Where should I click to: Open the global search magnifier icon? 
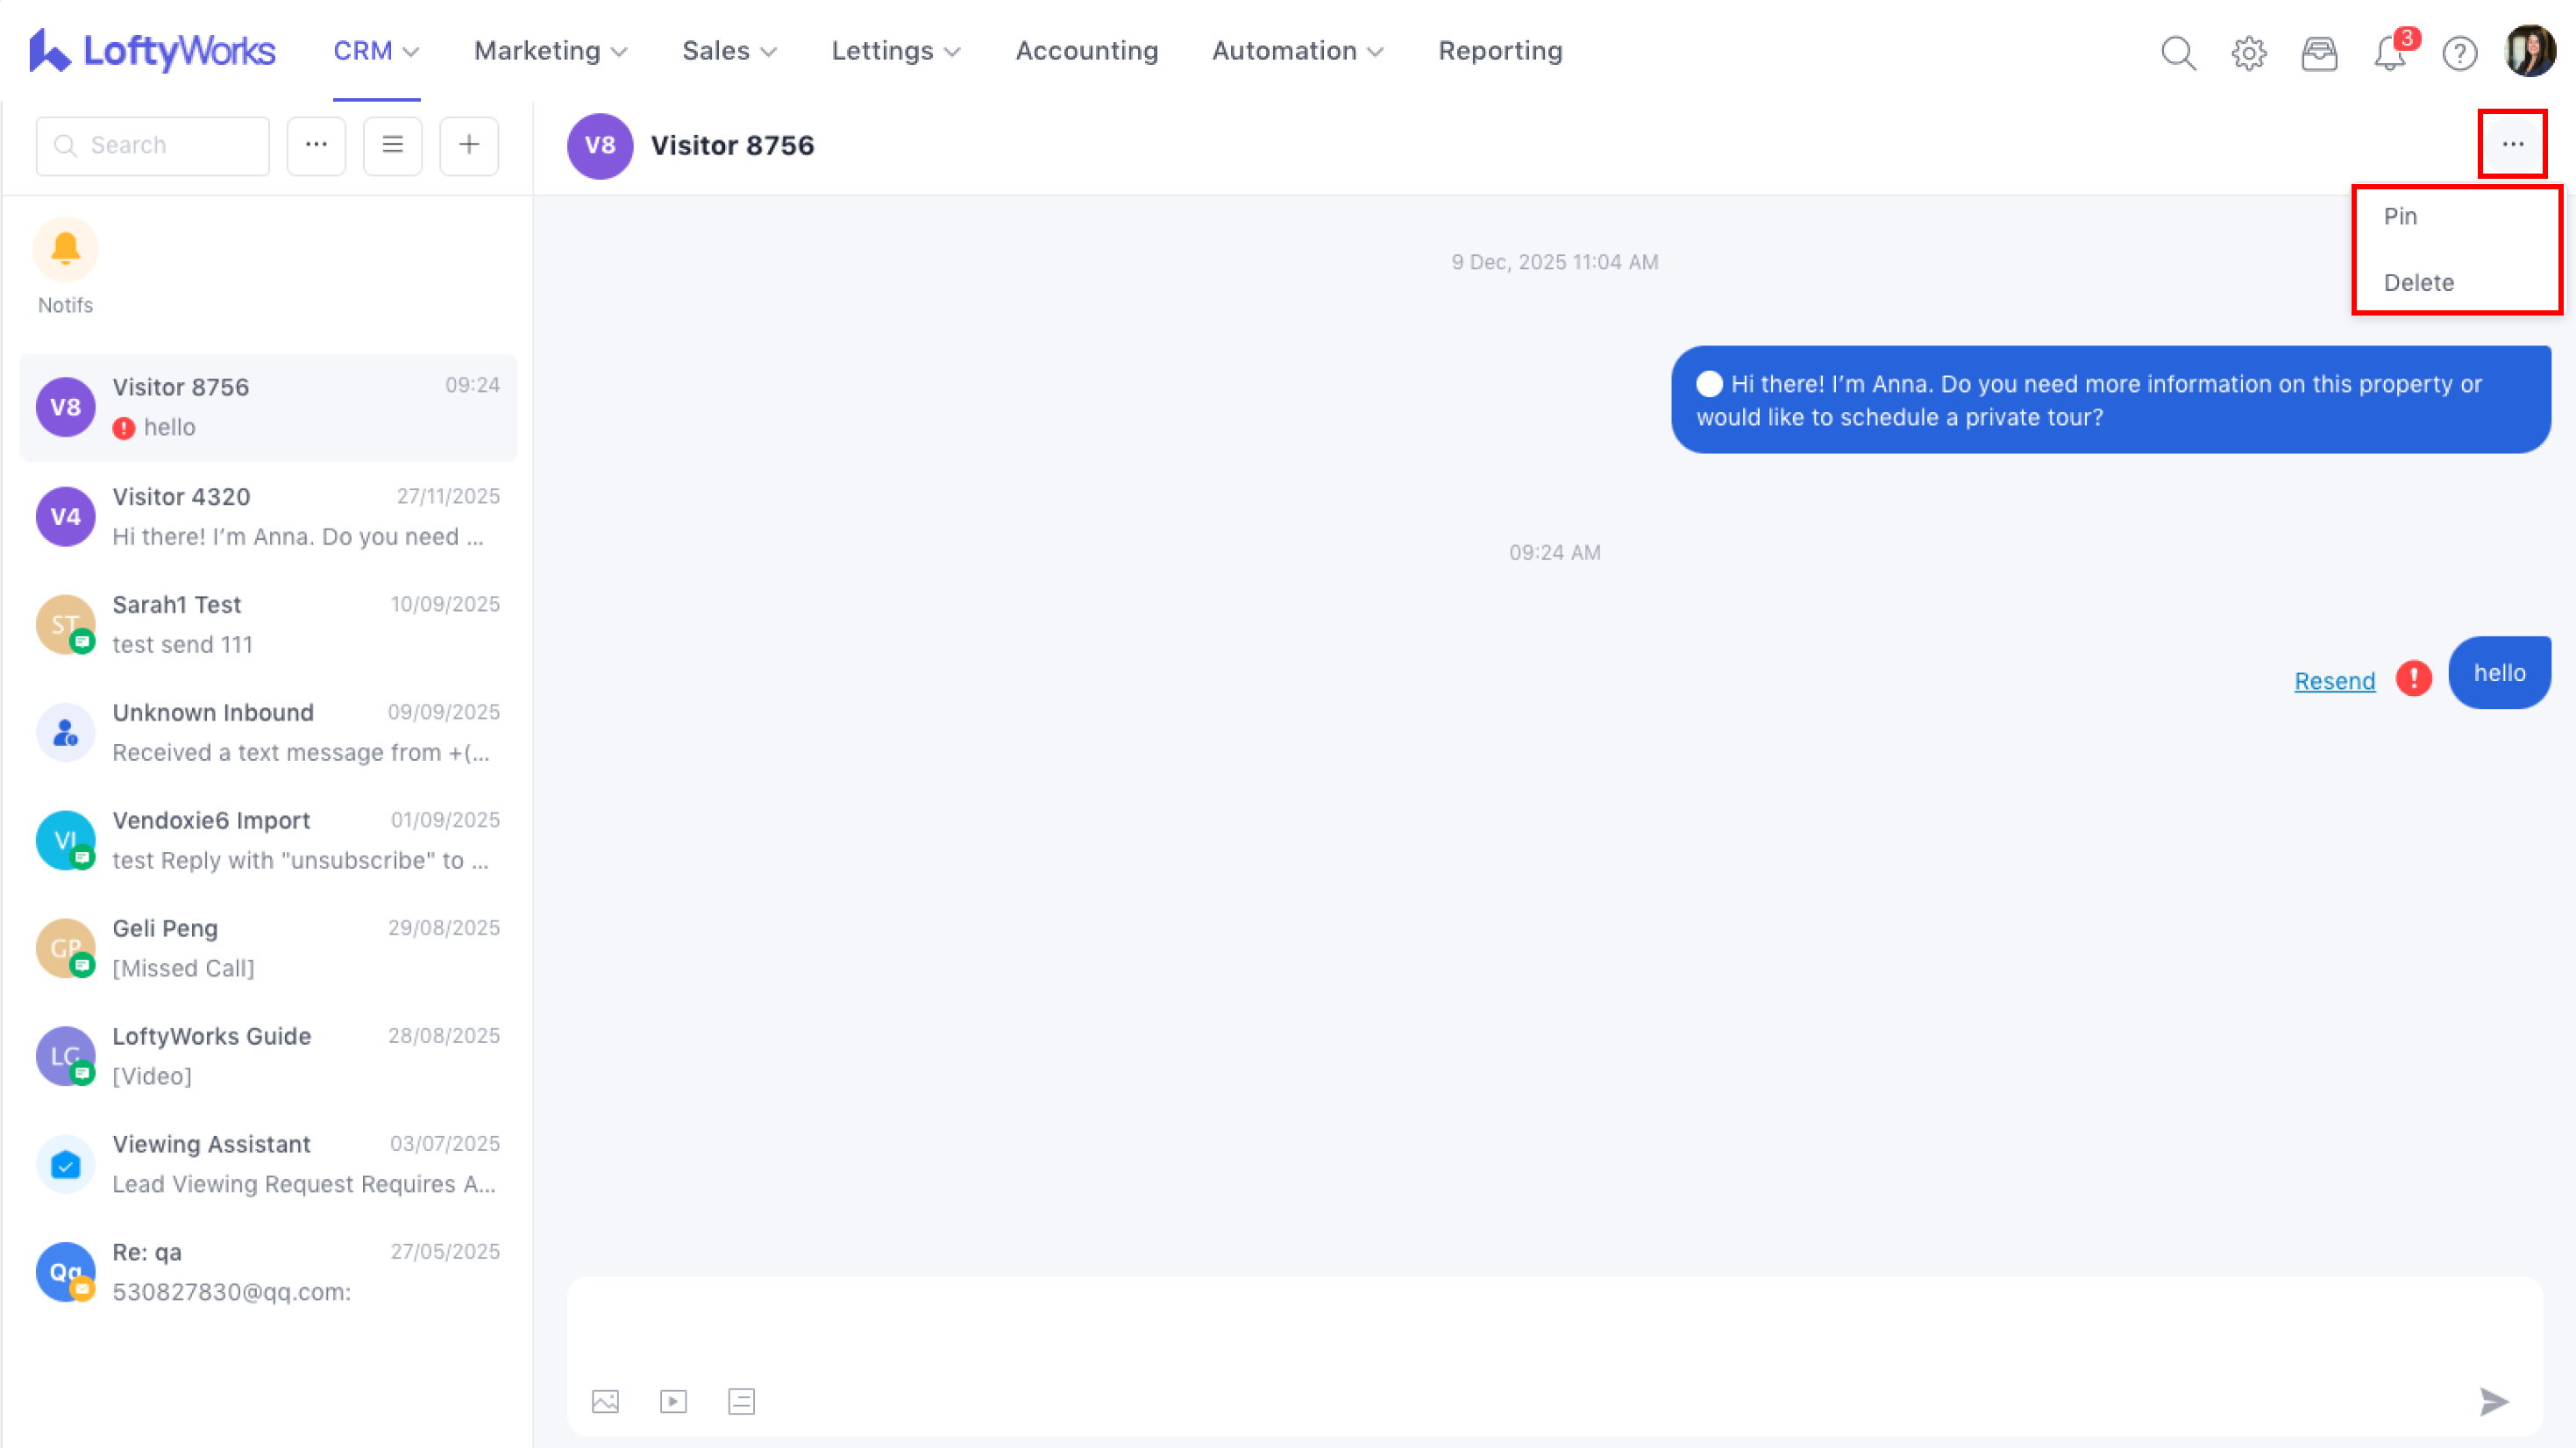pyautogui.click(x=2178, y=52)
